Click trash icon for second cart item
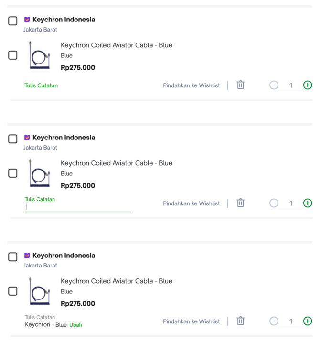The width and height of the screenshot is (321, 342). click(x=241, y=203)
